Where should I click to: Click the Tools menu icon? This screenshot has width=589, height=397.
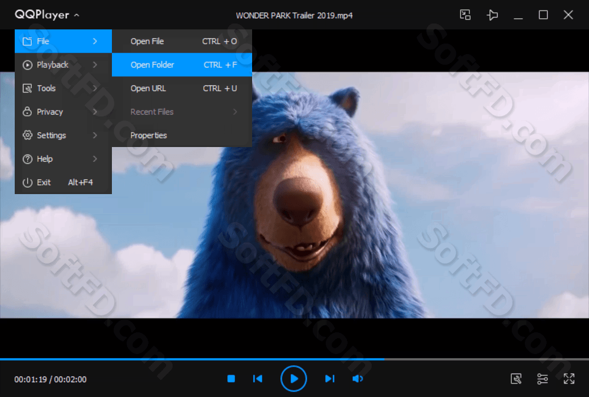(27, 89)
